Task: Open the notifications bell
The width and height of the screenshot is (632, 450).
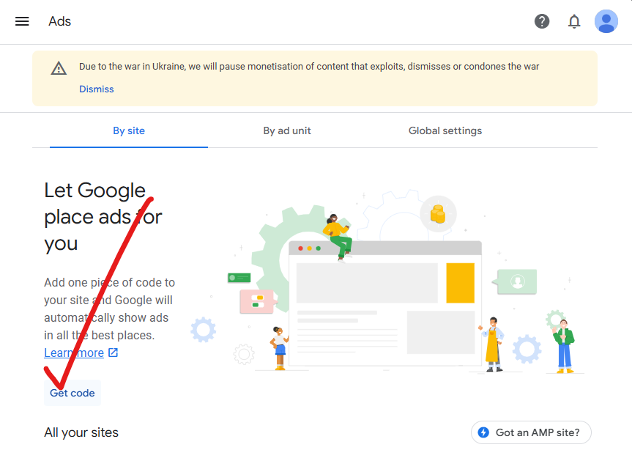Action: coord(574,21)
